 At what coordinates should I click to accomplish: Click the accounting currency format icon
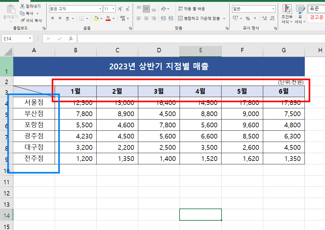pos(236,18)
